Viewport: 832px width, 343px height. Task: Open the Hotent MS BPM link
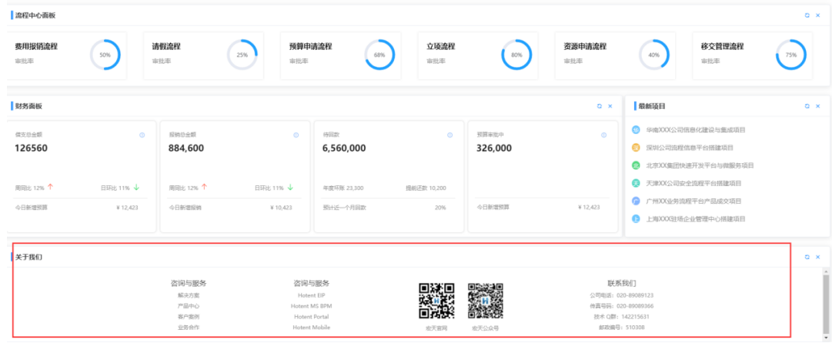click(x=312, y=306)
